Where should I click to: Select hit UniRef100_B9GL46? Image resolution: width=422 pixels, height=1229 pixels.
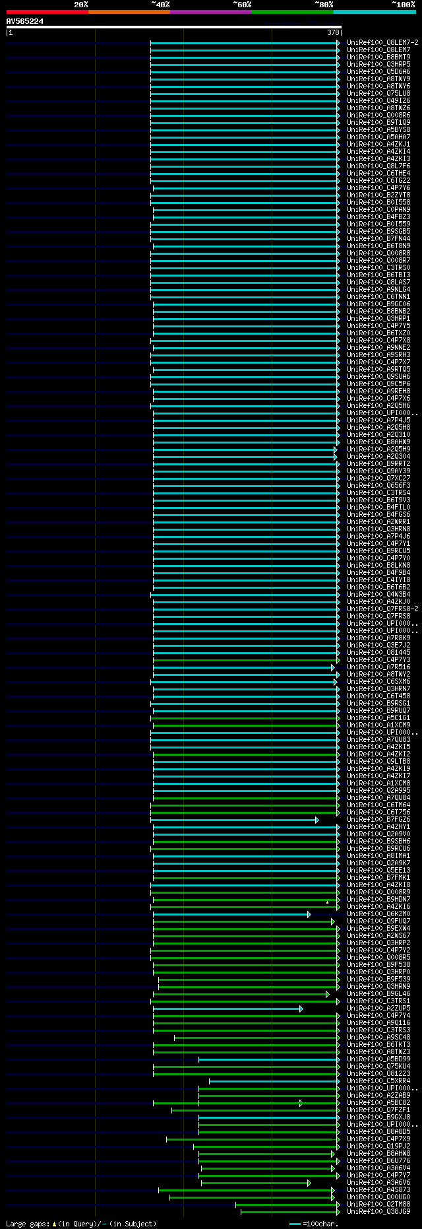pyautogui.click(x=378, y=993)
